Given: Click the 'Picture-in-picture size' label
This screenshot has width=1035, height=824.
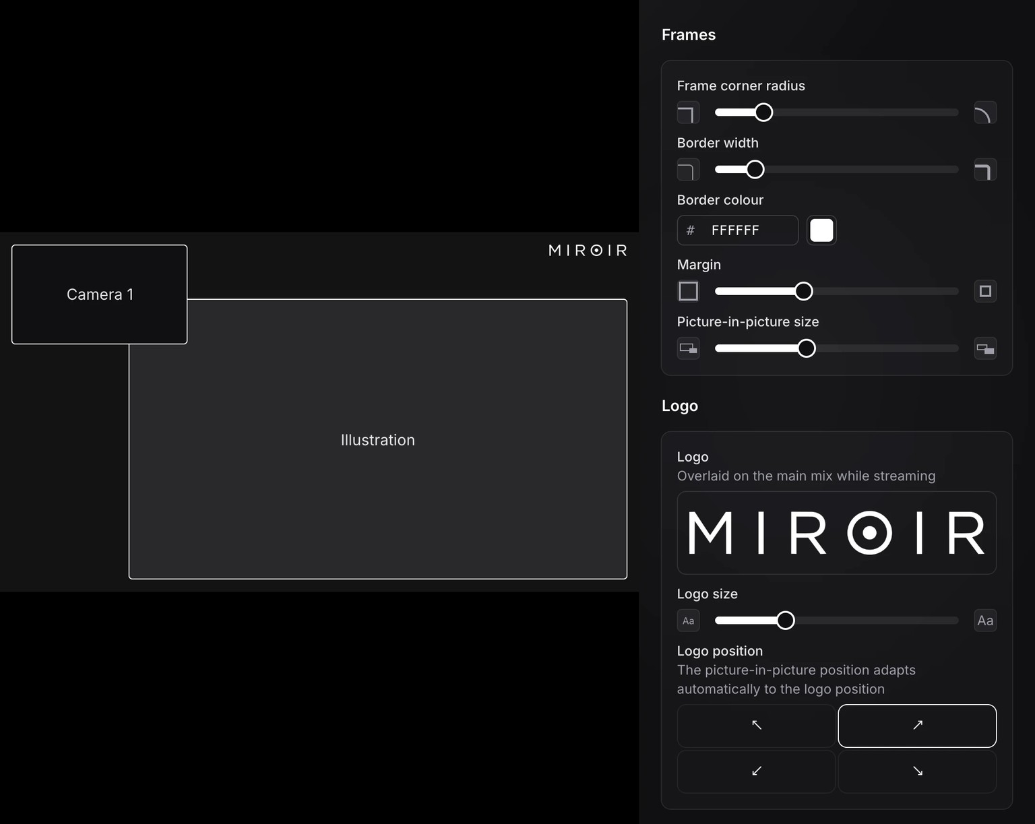Looking at the screenshot, I should (x=748, y=322).
